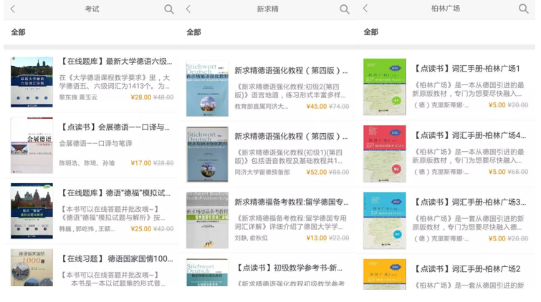Open 【点读书】词汇手册-柏林广场3 title
This screenshot has width=541, height=302.
tap(469, 203)
